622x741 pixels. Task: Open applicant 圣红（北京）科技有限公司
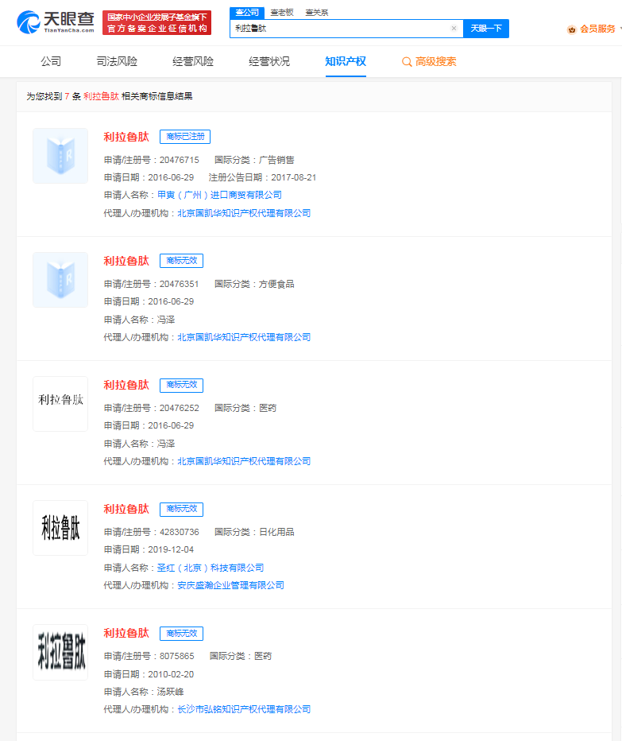pyautogui.click(x=211, y=568)
